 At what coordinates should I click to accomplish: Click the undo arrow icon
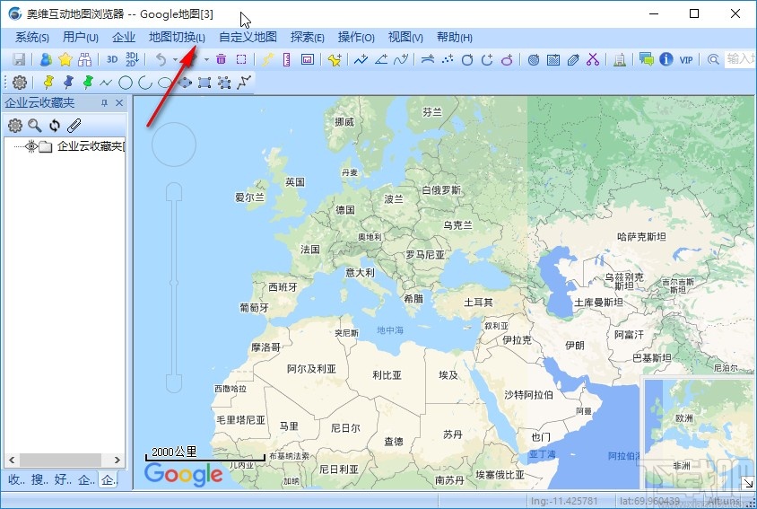click(161, 59)
